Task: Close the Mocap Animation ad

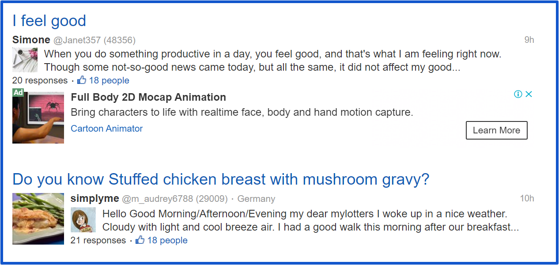Action: 529,94
